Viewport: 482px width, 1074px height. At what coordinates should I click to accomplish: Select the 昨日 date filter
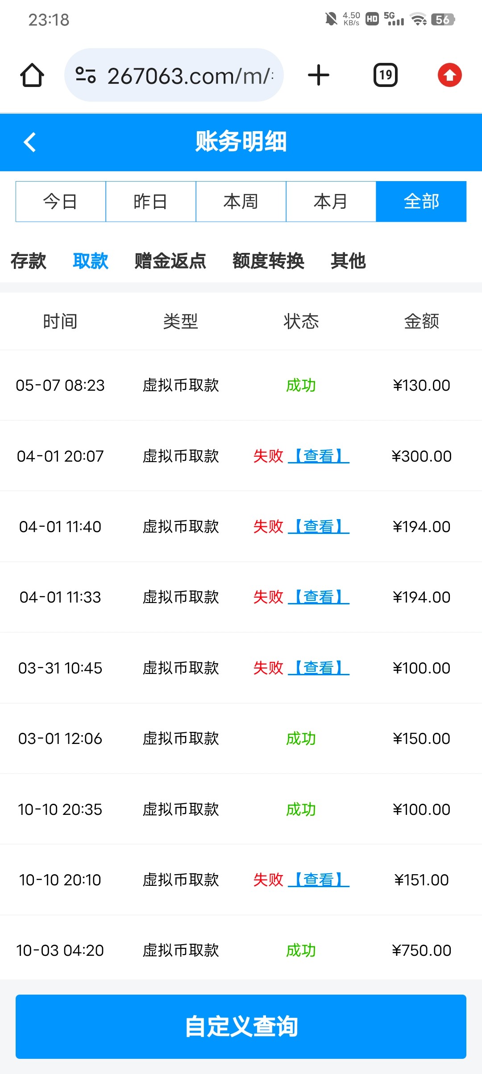click(151, 202)
